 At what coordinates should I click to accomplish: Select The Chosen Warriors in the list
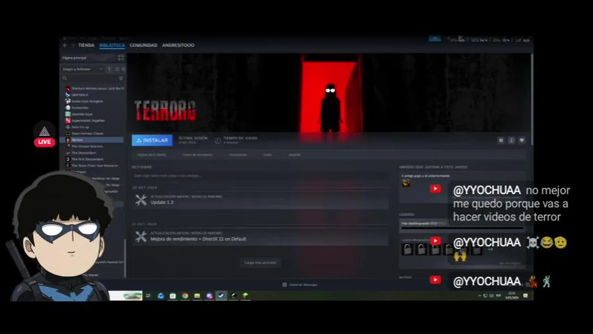click(87, 147)
